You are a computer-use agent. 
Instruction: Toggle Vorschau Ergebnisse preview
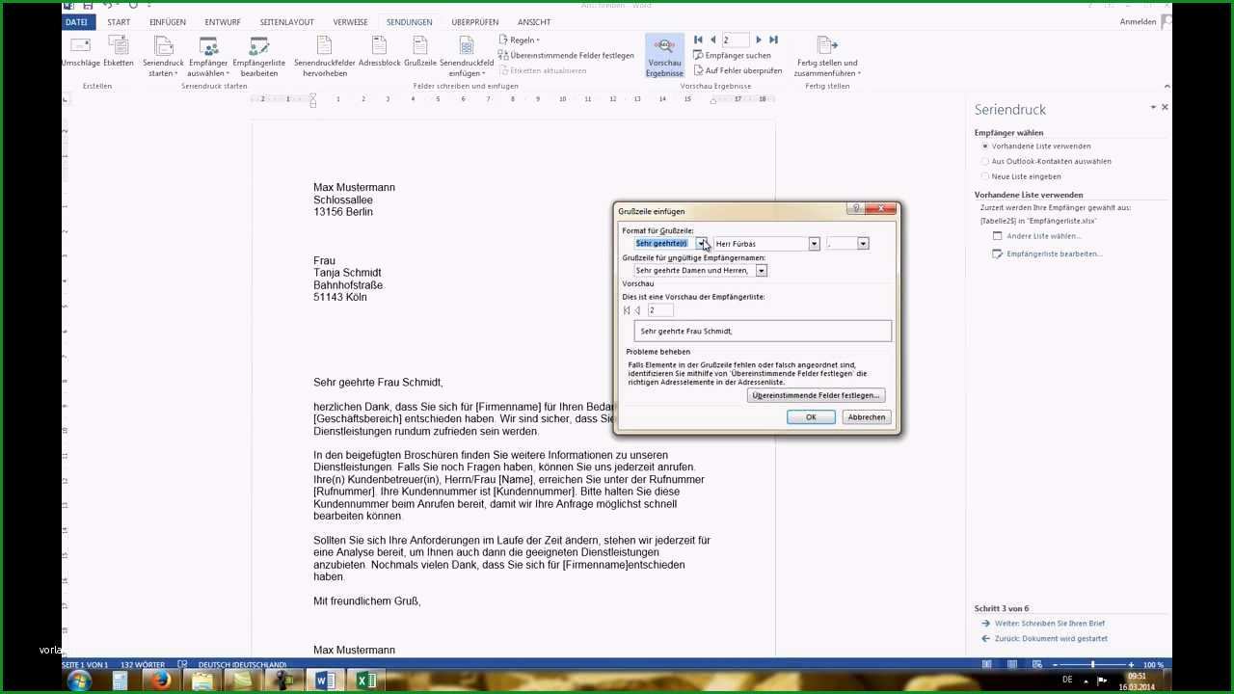coord(664,56)
